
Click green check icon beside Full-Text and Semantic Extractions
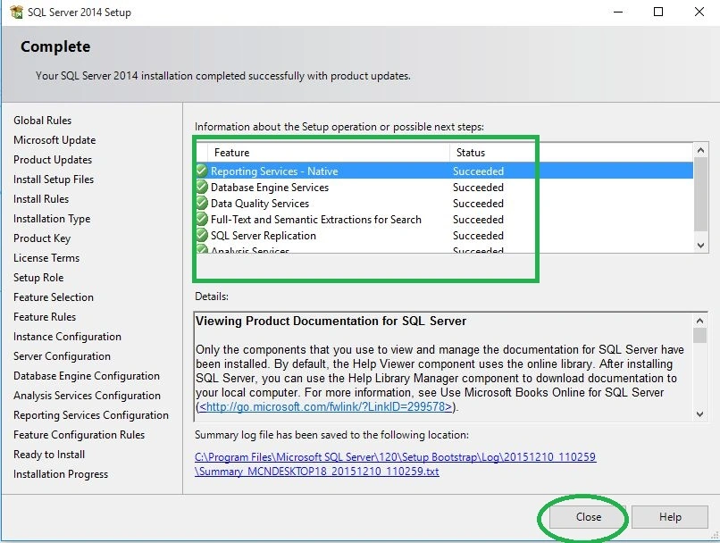202,219
